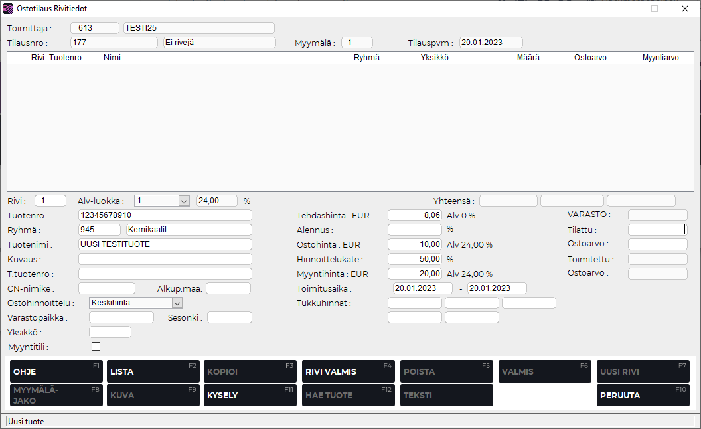
Task: Click the PERUUTA F10 cancel button
Action: tap(643, 395)
